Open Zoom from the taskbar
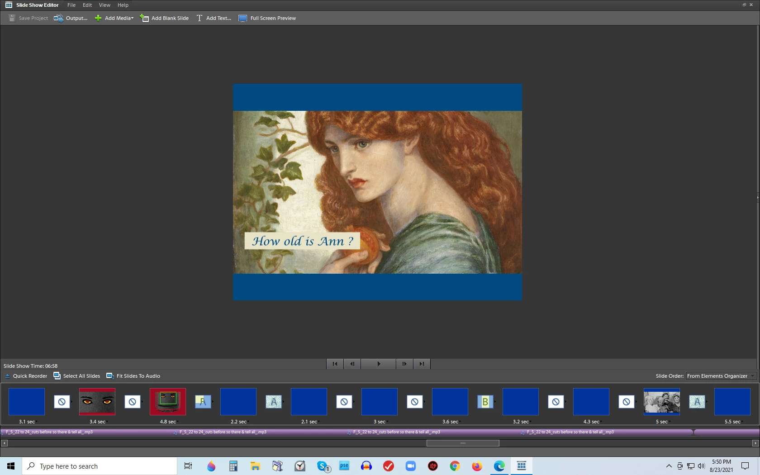Screen dimensions: 760x475 click(x=411, y=466)
